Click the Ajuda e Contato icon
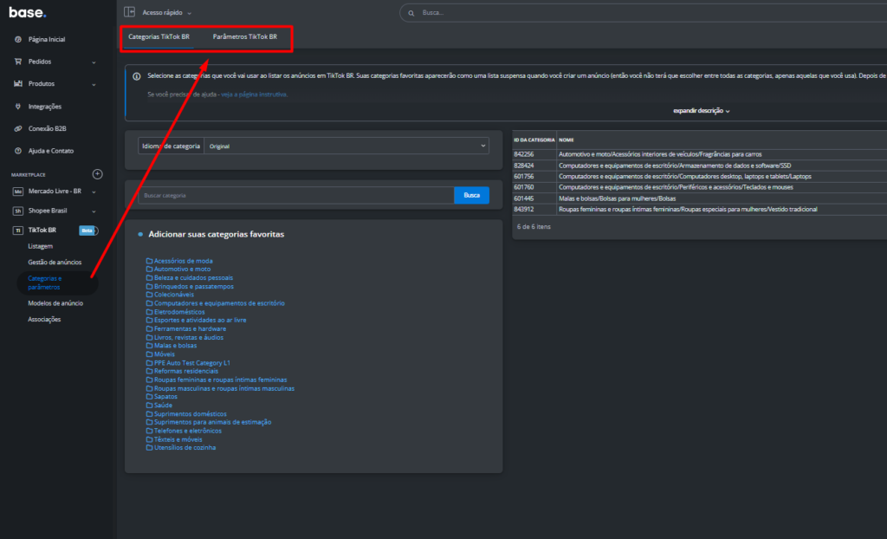This screenshot has width=887, height=539. 18,151
